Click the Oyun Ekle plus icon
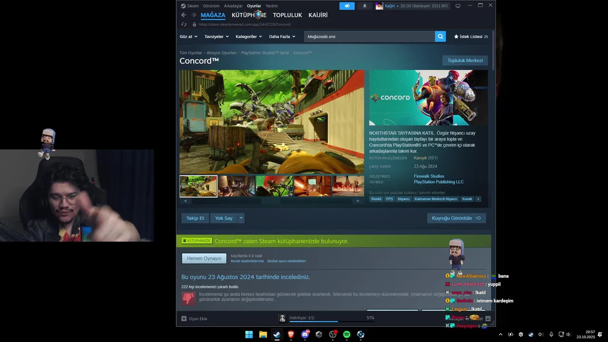This screenshot has width=608, height=342. (184, 319)
